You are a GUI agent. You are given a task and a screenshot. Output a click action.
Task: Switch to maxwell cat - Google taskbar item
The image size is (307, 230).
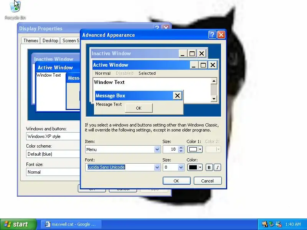(71, 224)
